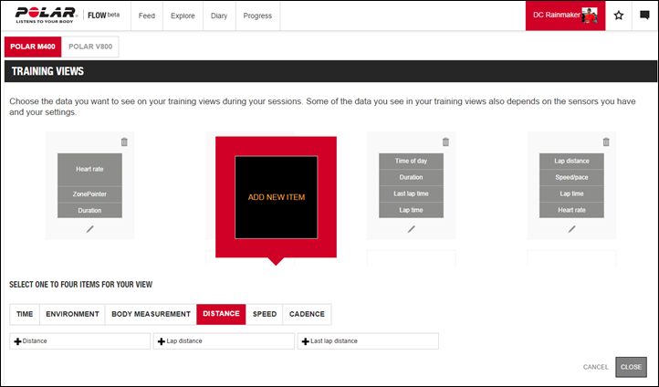Open DC Rainmaker account menu
Screen dimensions: 659x387
565,16
